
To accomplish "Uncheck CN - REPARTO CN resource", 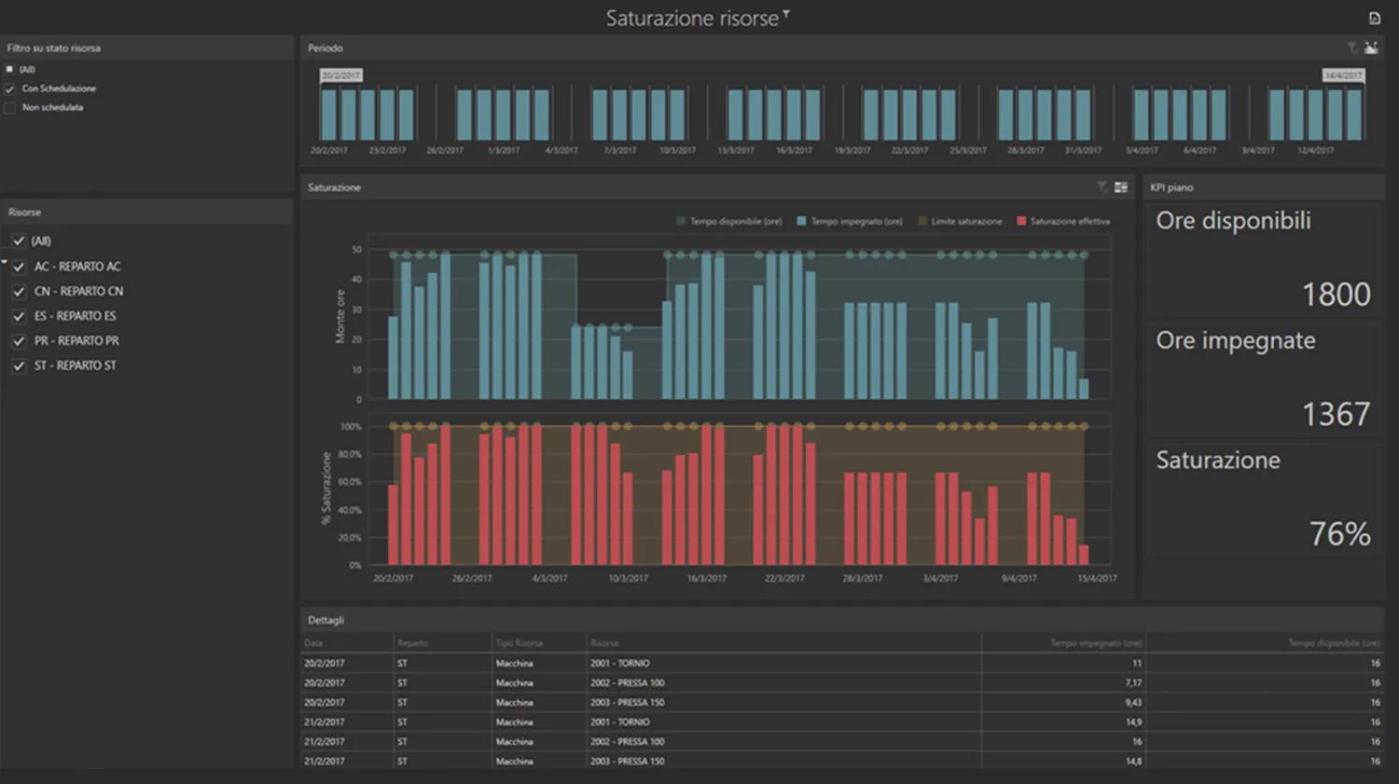I will [19, 291].
